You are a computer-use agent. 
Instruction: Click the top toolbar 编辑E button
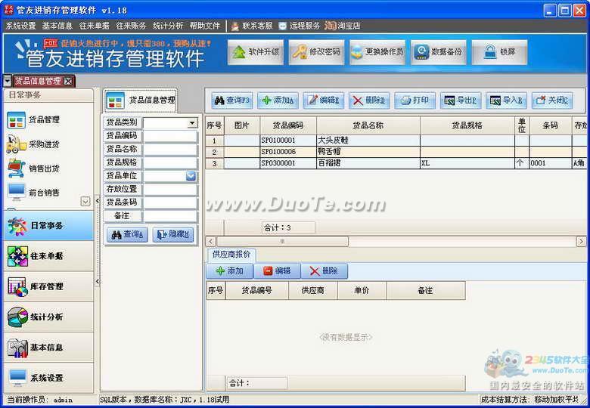[x=323, y=100]
